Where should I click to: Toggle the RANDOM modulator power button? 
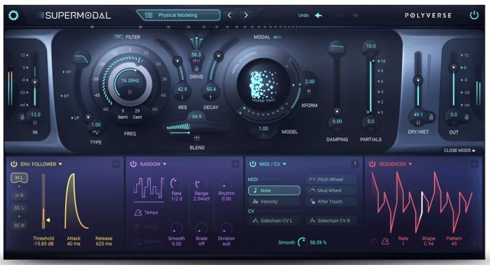(133, 164)
